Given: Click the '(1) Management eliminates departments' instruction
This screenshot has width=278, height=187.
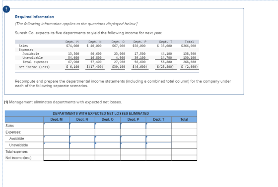Looking at the screenshot, I should coord(63,102).
